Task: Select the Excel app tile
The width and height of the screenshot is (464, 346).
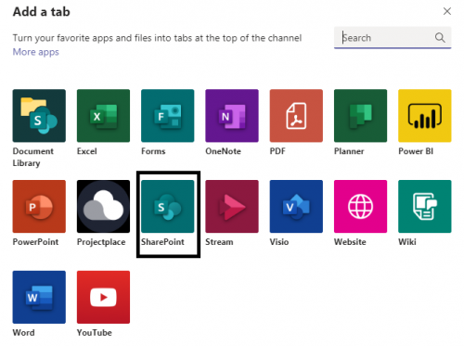Action: point(103,116)
